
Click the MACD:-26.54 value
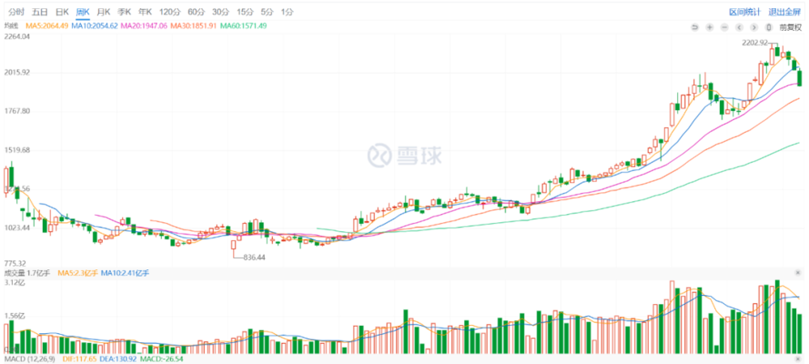(x=160, y=358)
